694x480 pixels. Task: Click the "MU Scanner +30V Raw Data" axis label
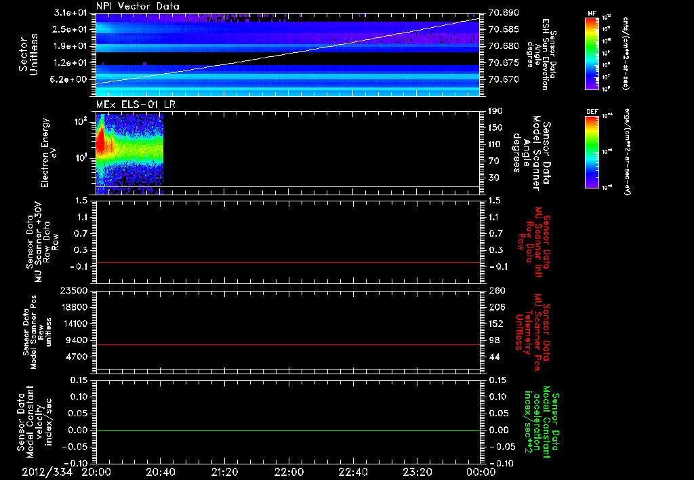click(x=43, y=242)
